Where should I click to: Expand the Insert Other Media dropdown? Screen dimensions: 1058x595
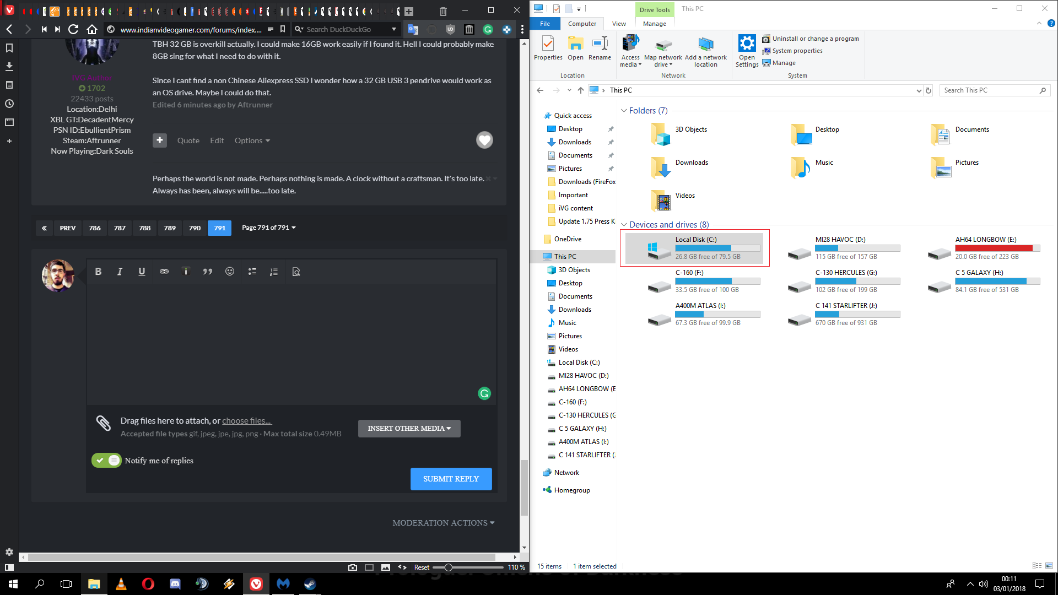(409, 429)
